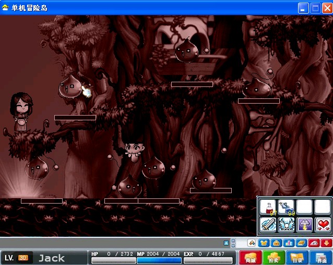Image resolution: width=333 pixels, height=265 pixels.
Task: Talk to the long-haired NPC girl
Action: click(x=21, y=111)
